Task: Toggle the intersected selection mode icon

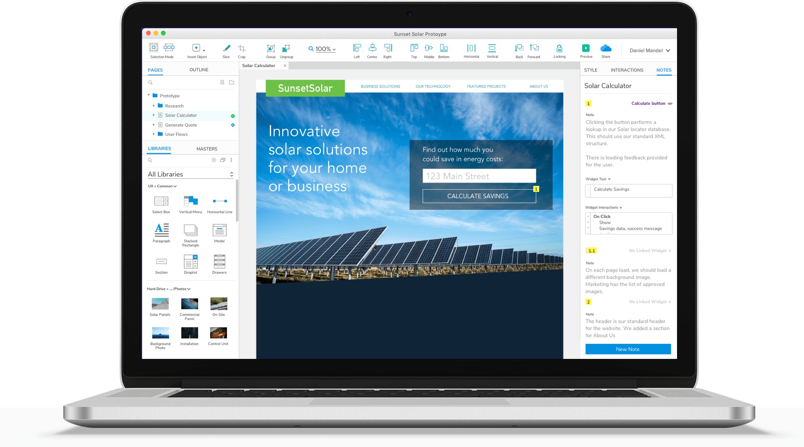Action: click(169, 47)
